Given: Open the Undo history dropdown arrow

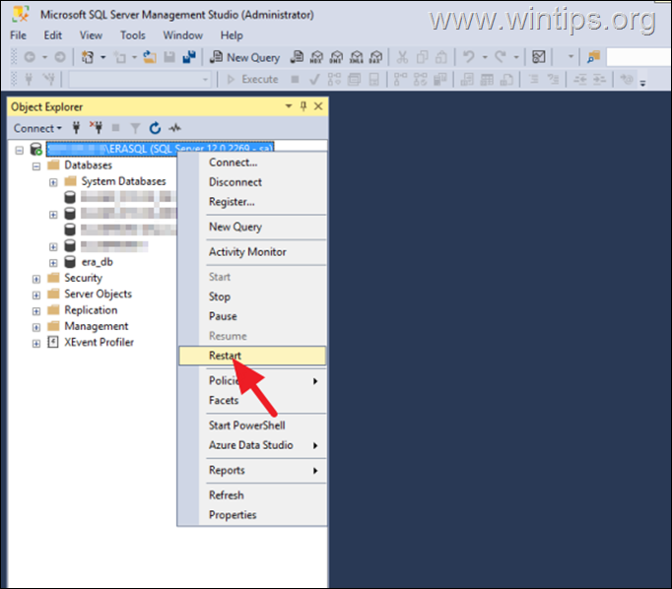Looking at the screenshot, I should point(485,57).
